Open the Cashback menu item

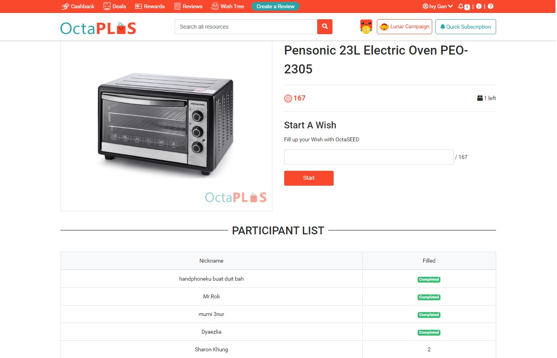click(78, 6)
